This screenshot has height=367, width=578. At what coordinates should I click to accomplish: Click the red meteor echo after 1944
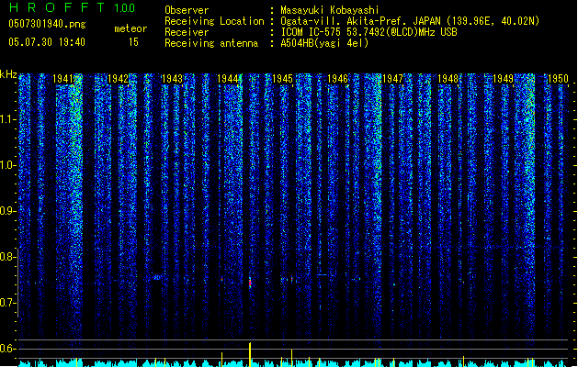[250, 284]
